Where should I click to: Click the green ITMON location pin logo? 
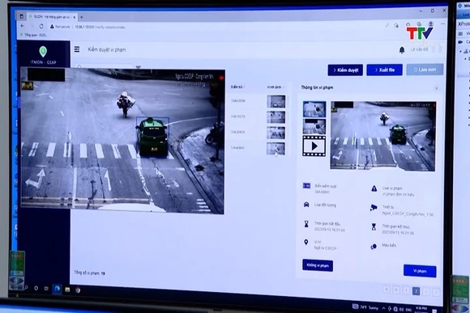click(x=43, y=52)
